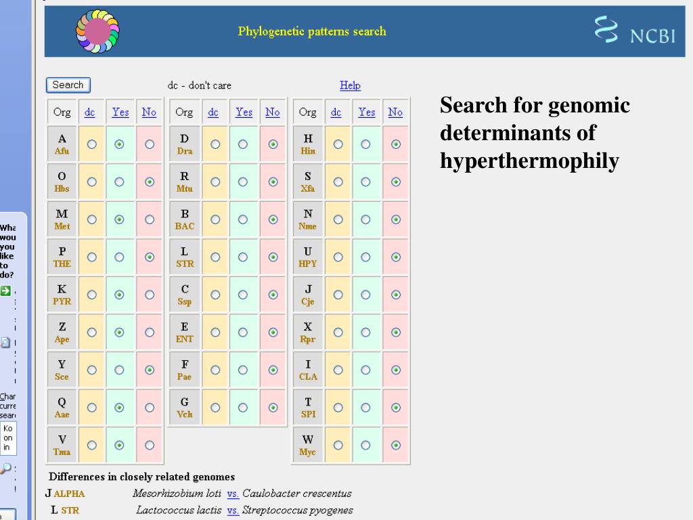Select No radio for A Afu
Viewport: 693px width, 520px height.
tap(150, 144)
